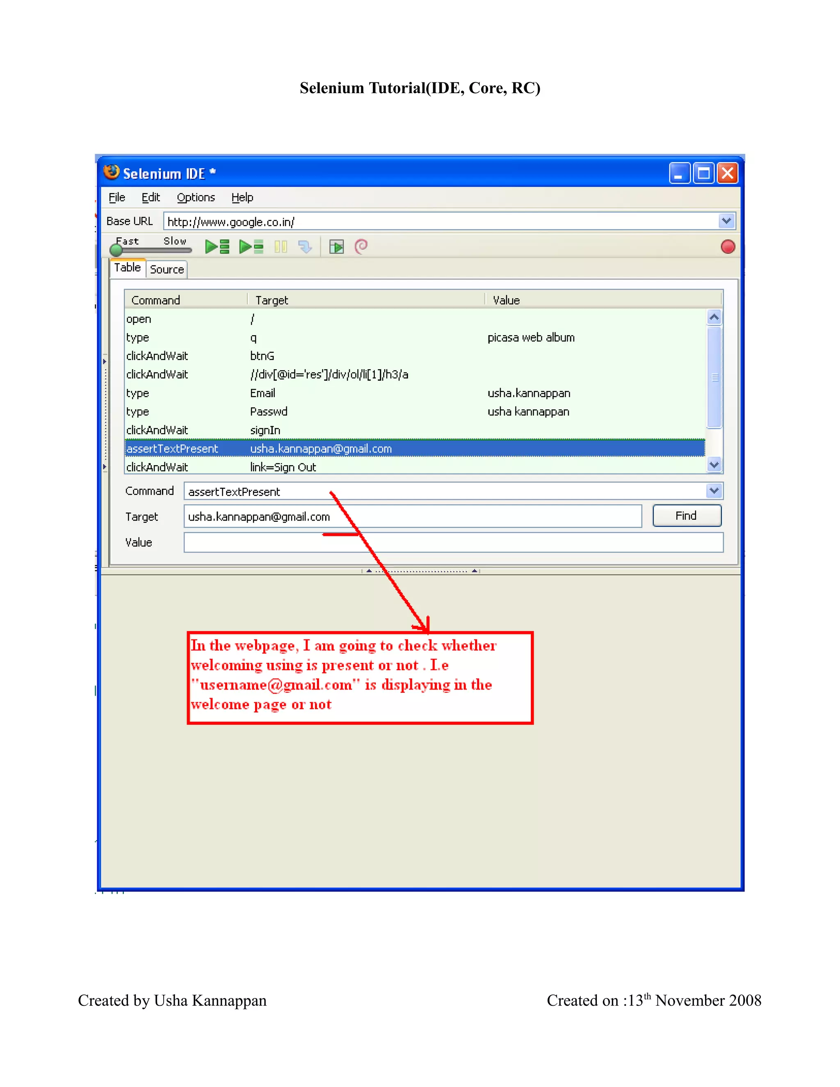
Task: Select the row with 'picasa web album'
Action: 415,338
